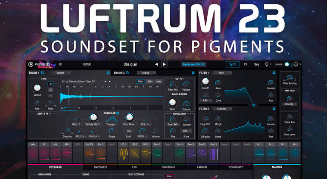Open Engine 1 type dropdown showing Sample
The width and height of the screenshot is (327, 179).
click(61, 73)
